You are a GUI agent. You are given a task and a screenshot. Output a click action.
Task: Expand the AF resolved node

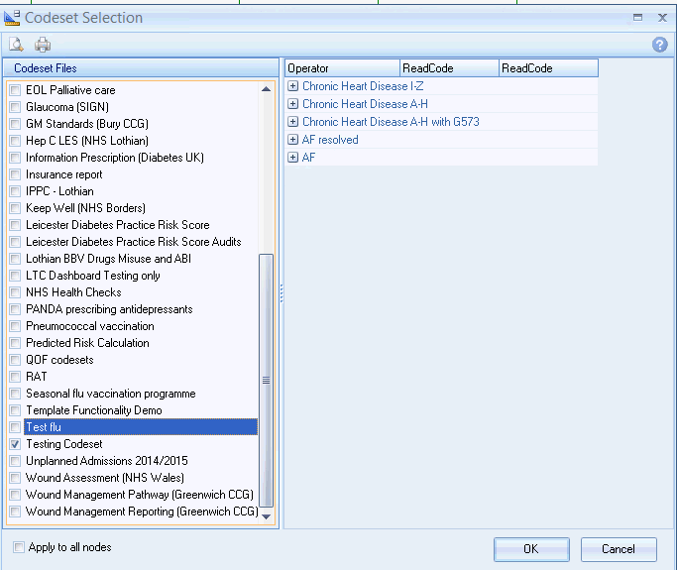[293, 140]
